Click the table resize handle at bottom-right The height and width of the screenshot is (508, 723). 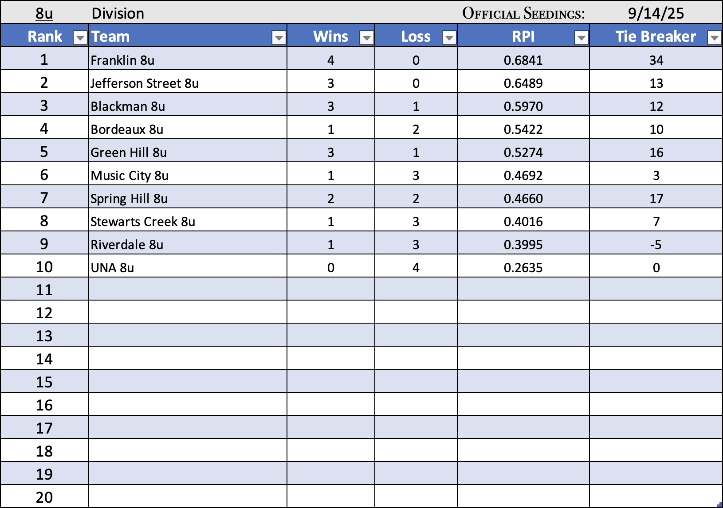point(719,505)
